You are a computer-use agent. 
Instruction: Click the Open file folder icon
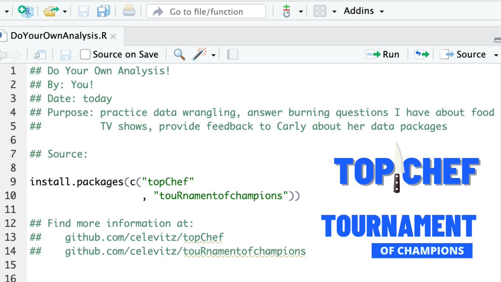(51, 11)
